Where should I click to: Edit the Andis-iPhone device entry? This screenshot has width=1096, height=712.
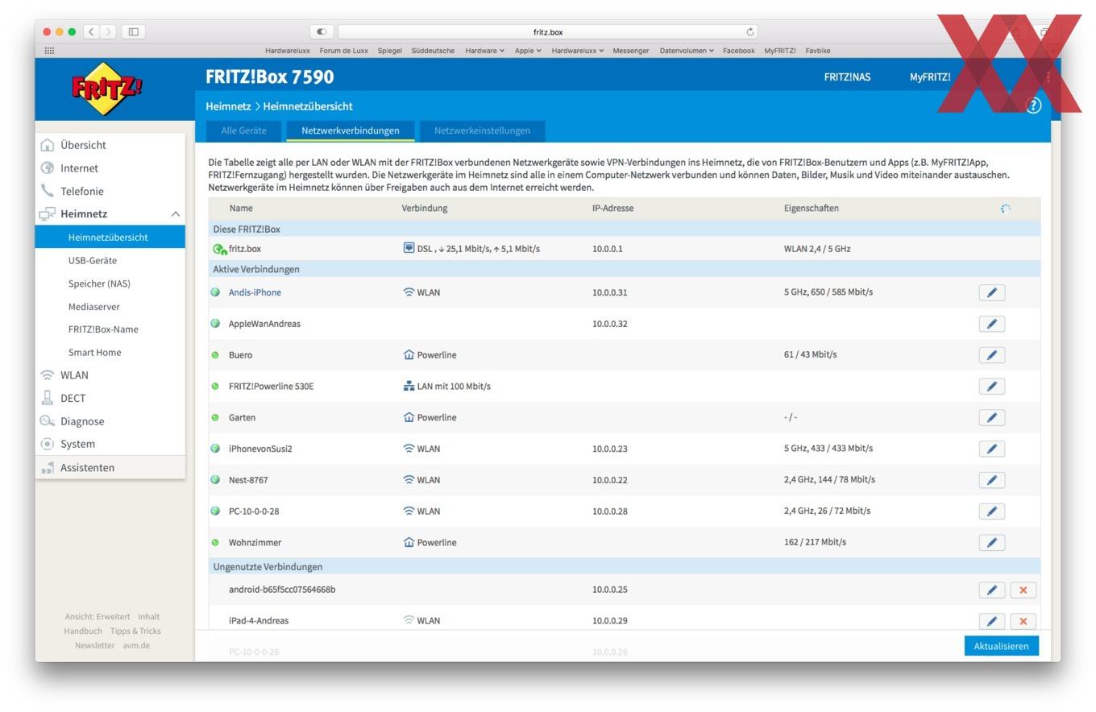[992, 292]
